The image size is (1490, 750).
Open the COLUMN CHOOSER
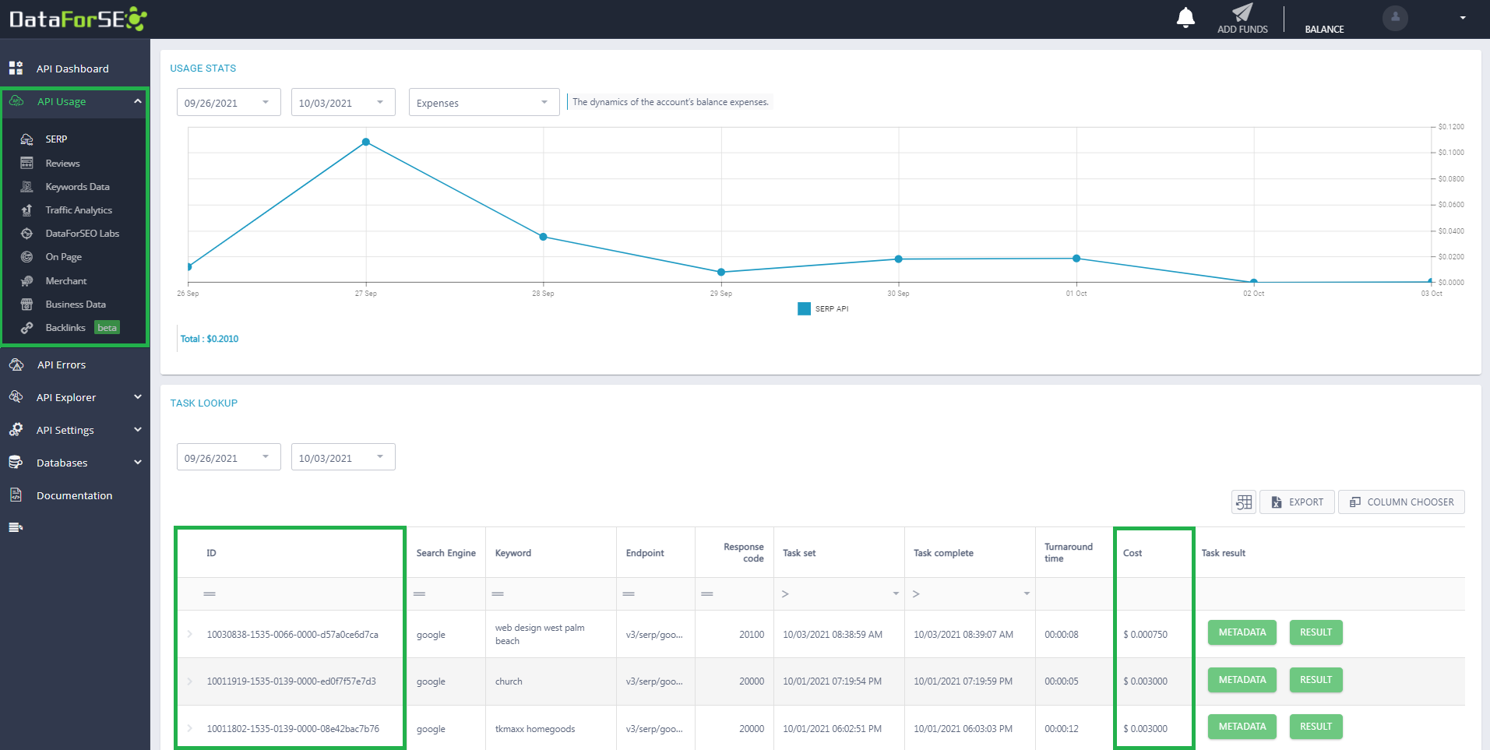pos(1401,502)
